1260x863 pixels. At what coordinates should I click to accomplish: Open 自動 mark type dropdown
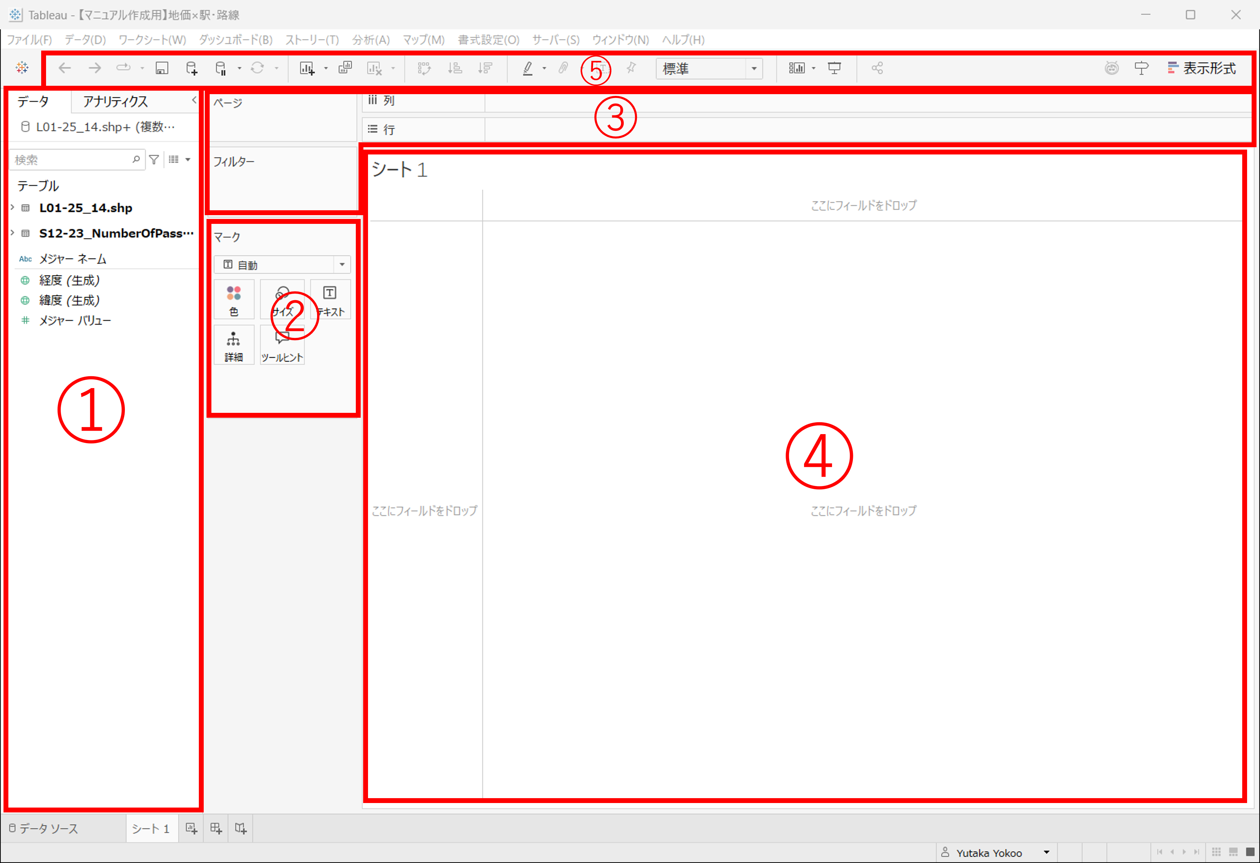tap(282, 265)
